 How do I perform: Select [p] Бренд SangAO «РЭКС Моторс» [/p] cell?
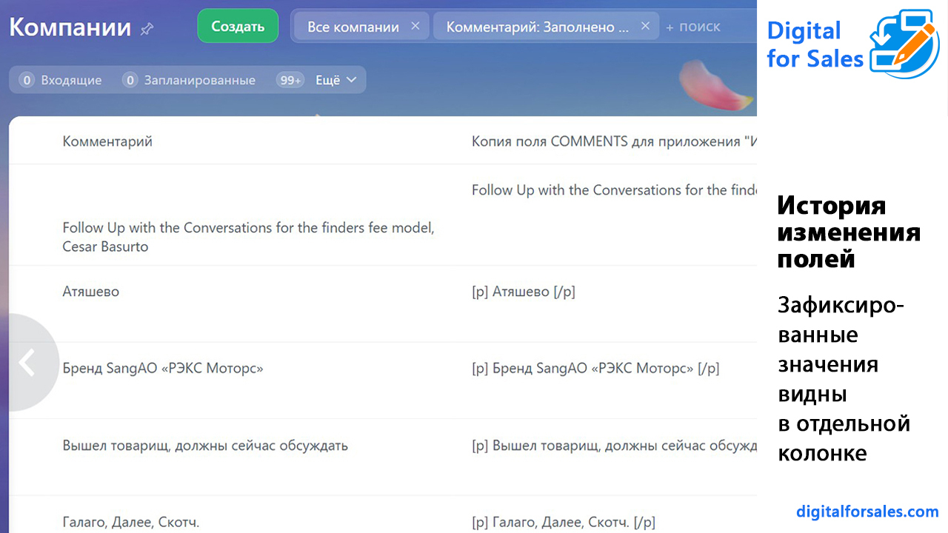click(x=595, y=368)
